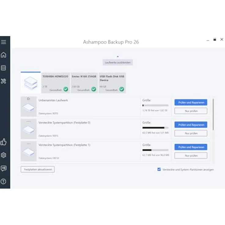
Task: Click USB Flash Disk health checkmark icon
Action: (122, 89)
